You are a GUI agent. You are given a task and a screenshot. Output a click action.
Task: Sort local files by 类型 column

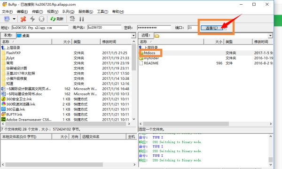(86, 42)
